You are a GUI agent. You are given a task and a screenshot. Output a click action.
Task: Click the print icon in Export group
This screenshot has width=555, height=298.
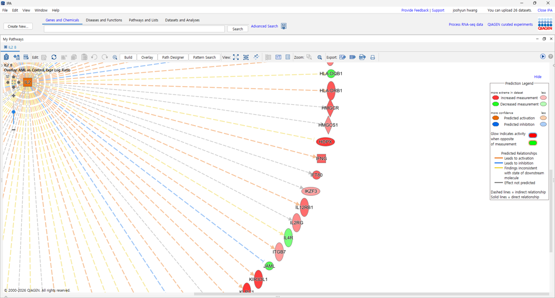coord(372,57)
